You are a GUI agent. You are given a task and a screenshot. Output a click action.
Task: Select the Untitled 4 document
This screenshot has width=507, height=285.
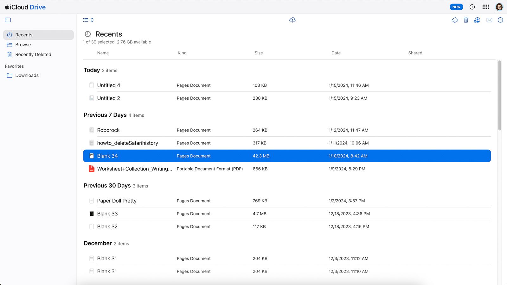click(x=287, y=85)
